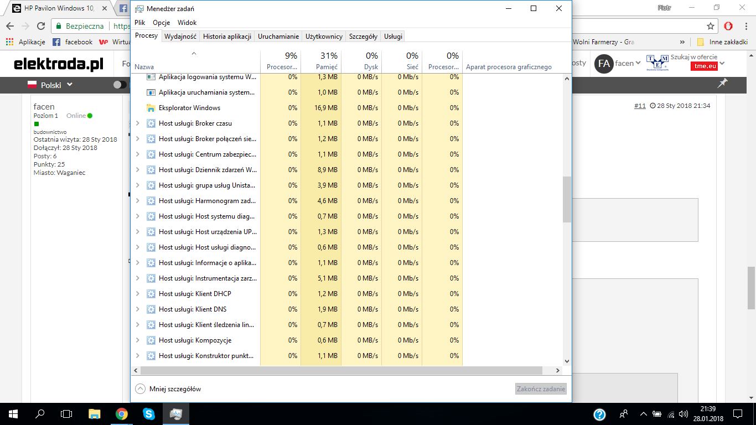Switch to the Szczegóły tab
This screenshot has width=756, height=425.
(x=363, y=37)
